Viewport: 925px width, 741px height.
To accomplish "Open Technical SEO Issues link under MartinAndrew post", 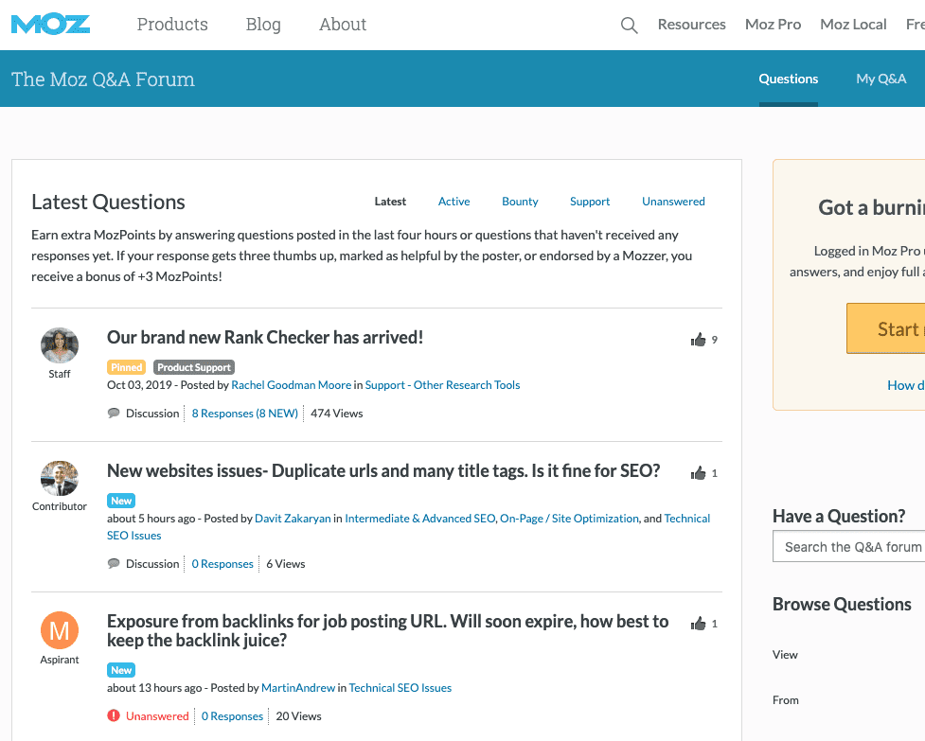I will [400, 688].
